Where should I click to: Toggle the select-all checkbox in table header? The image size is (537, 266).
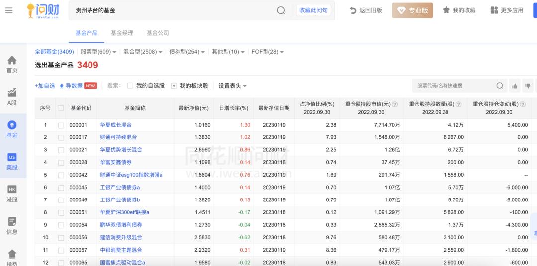click(61, 108)
